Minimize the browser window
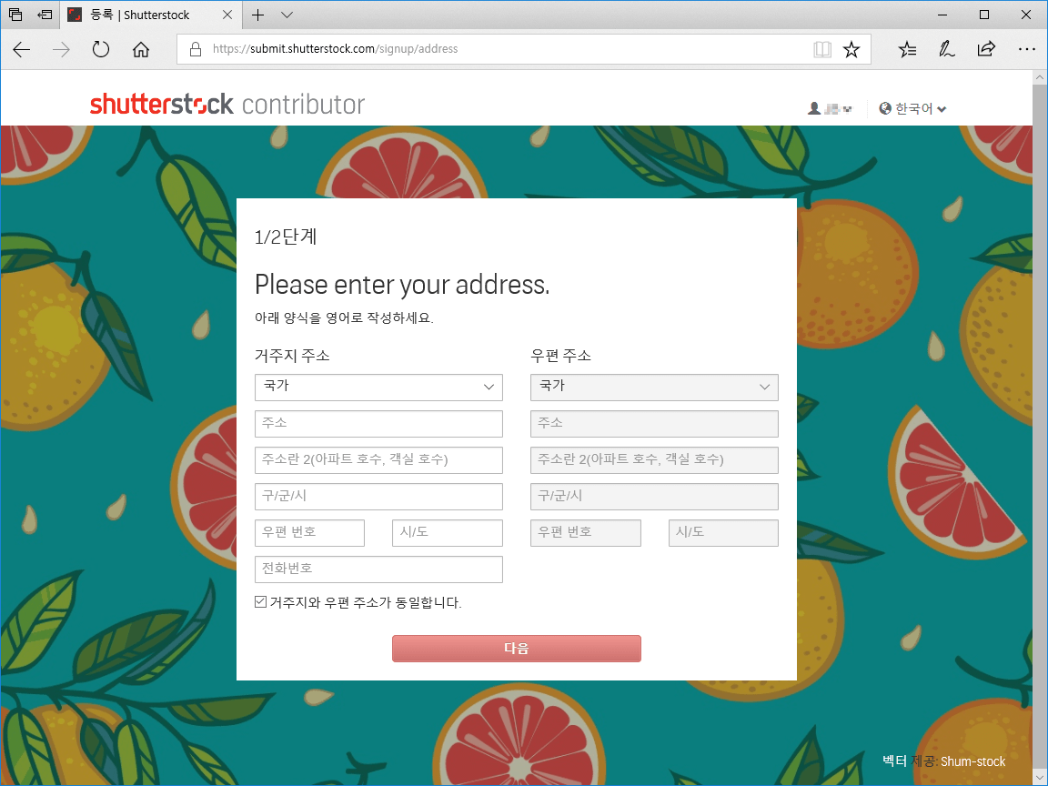 click(x=942, y=15)
